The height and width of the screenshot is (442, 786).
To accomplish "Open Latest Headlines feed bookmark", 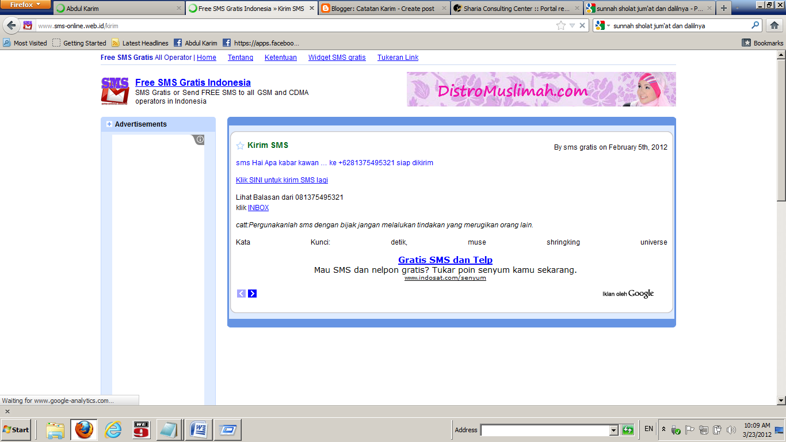I will [140, 43].
